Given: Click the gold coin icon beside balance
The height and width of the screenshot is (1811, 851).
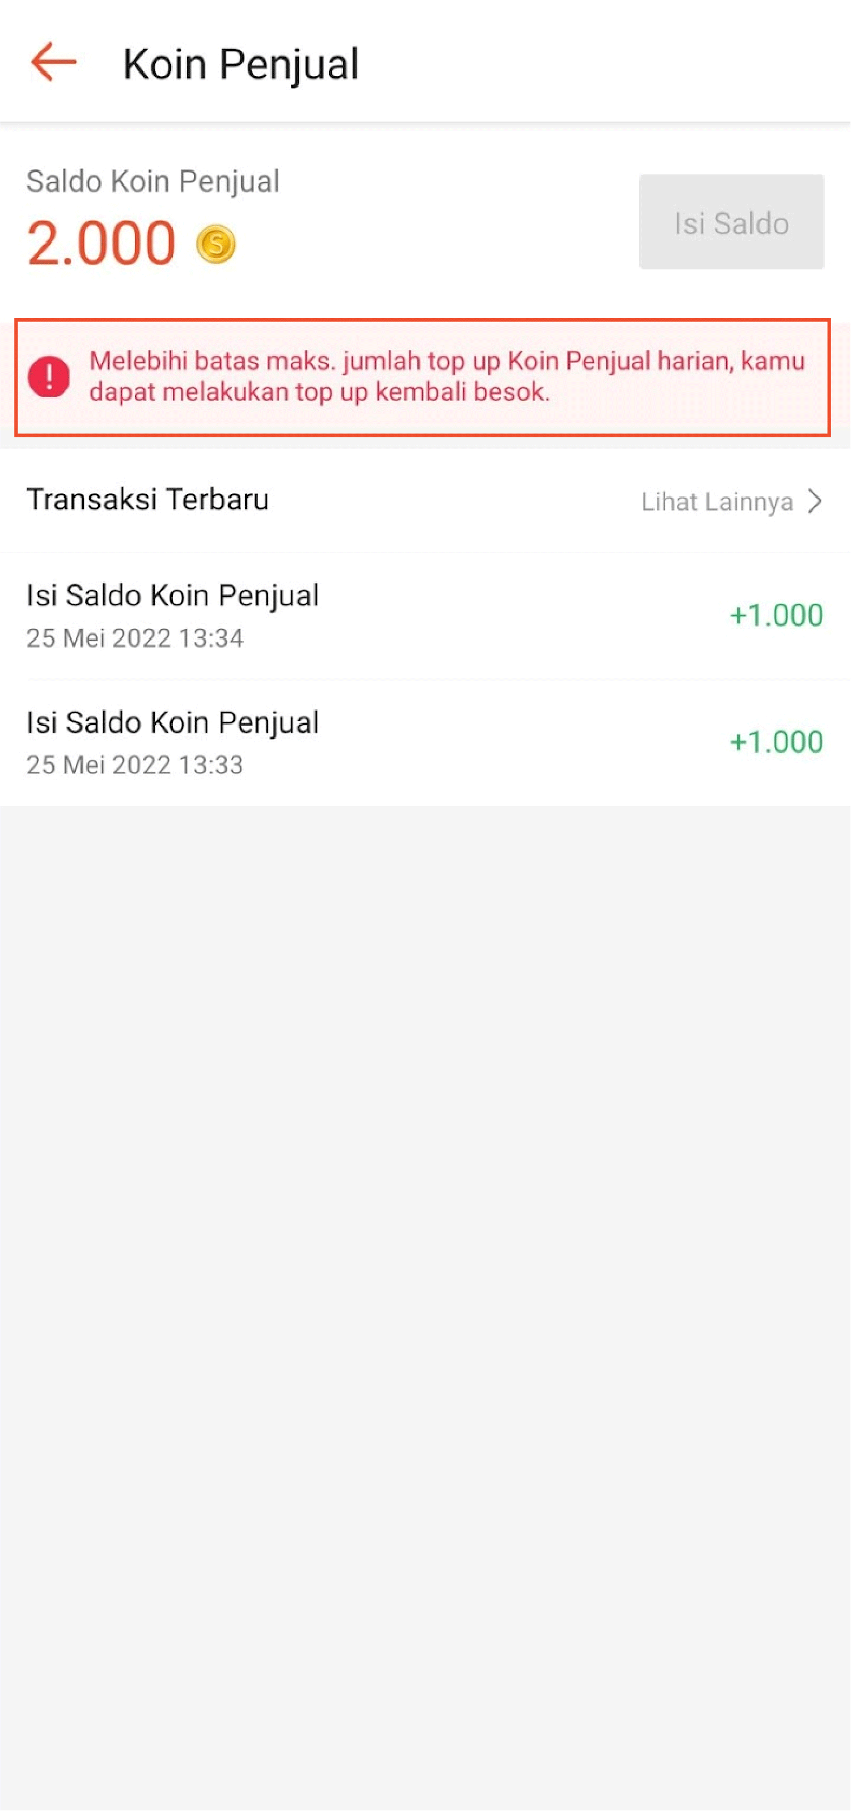Looking at the screenshot, I should pyautogui.click(x=216, y=244).
